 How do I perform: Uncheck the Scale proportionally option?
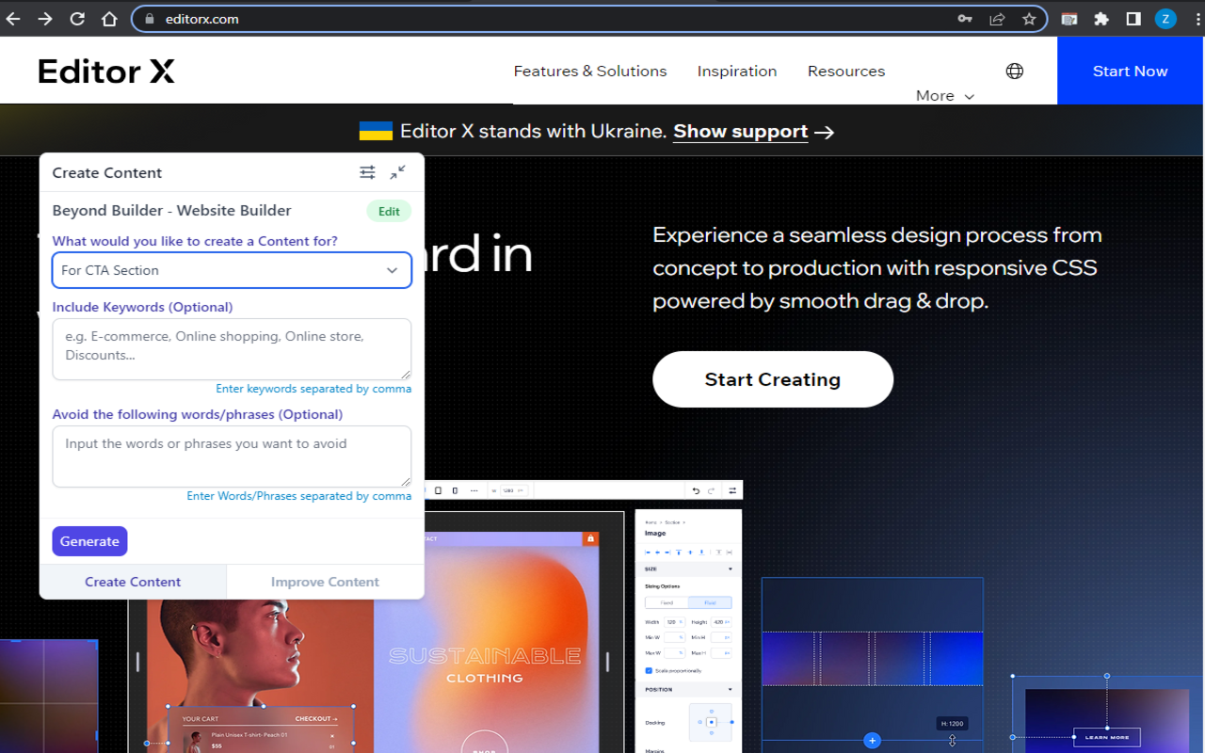(650, 671)
